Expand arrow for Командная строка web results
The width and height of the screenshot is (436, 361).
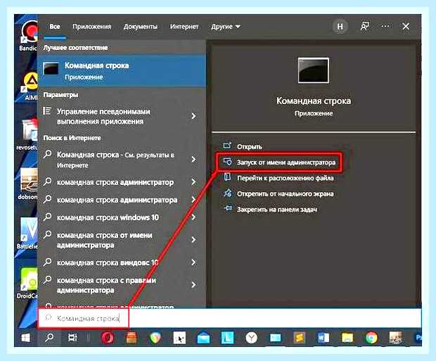(x=193, y=159)
